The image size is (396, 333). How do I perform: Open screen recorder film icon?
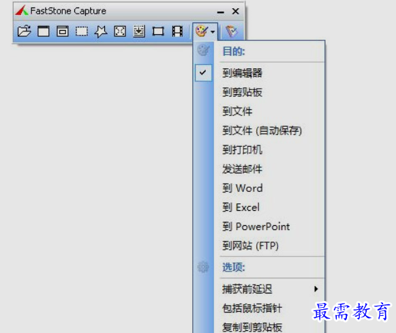(x=177, y=31)
